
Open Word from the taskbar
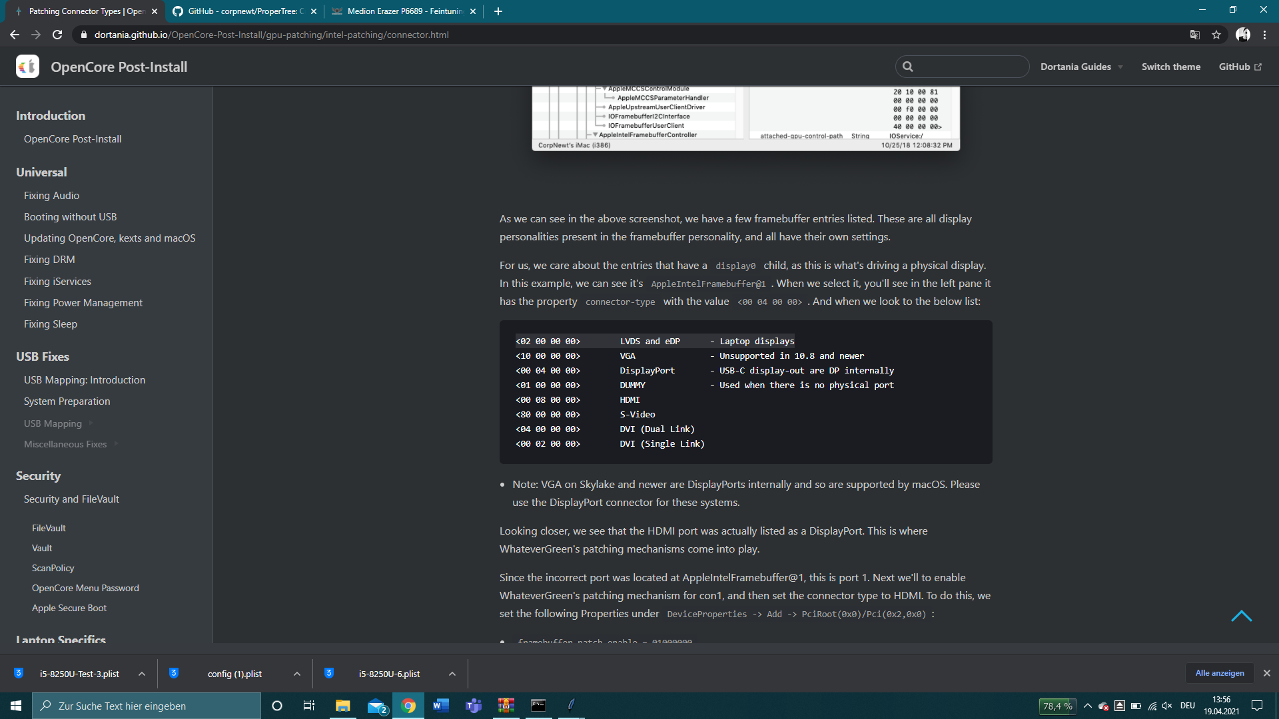tap(440, 706)
